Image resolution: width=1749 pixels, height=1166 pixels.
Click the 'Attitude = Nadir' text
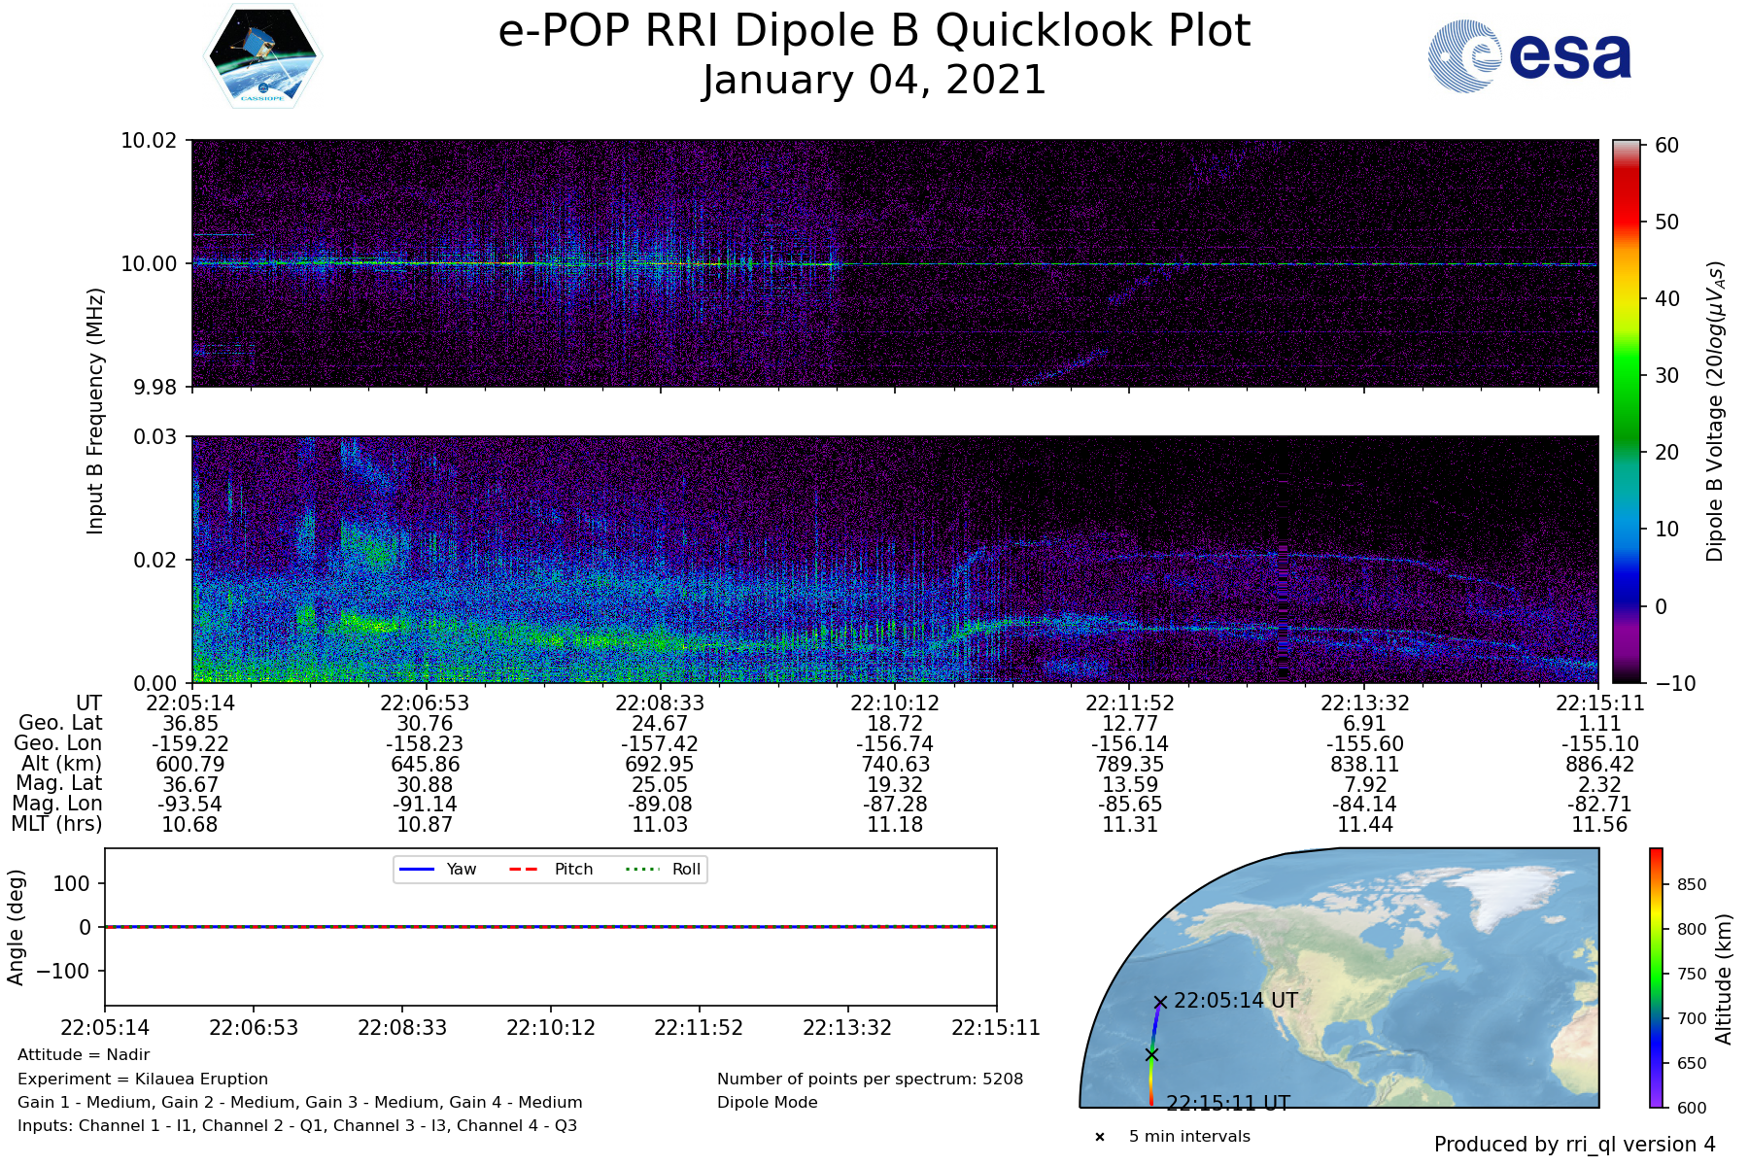[84, 1054]
